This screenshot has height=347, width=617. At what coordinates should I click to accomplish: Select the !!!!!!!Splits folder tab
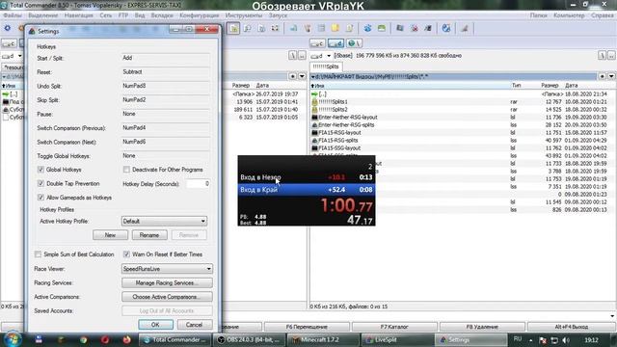(x=326, y=67)
